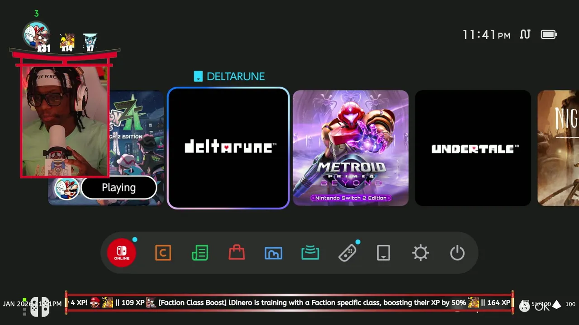Select the UNDERTALE game tile
The width and height of the screenshot is (579, 325).
click(x=473, y=148)
